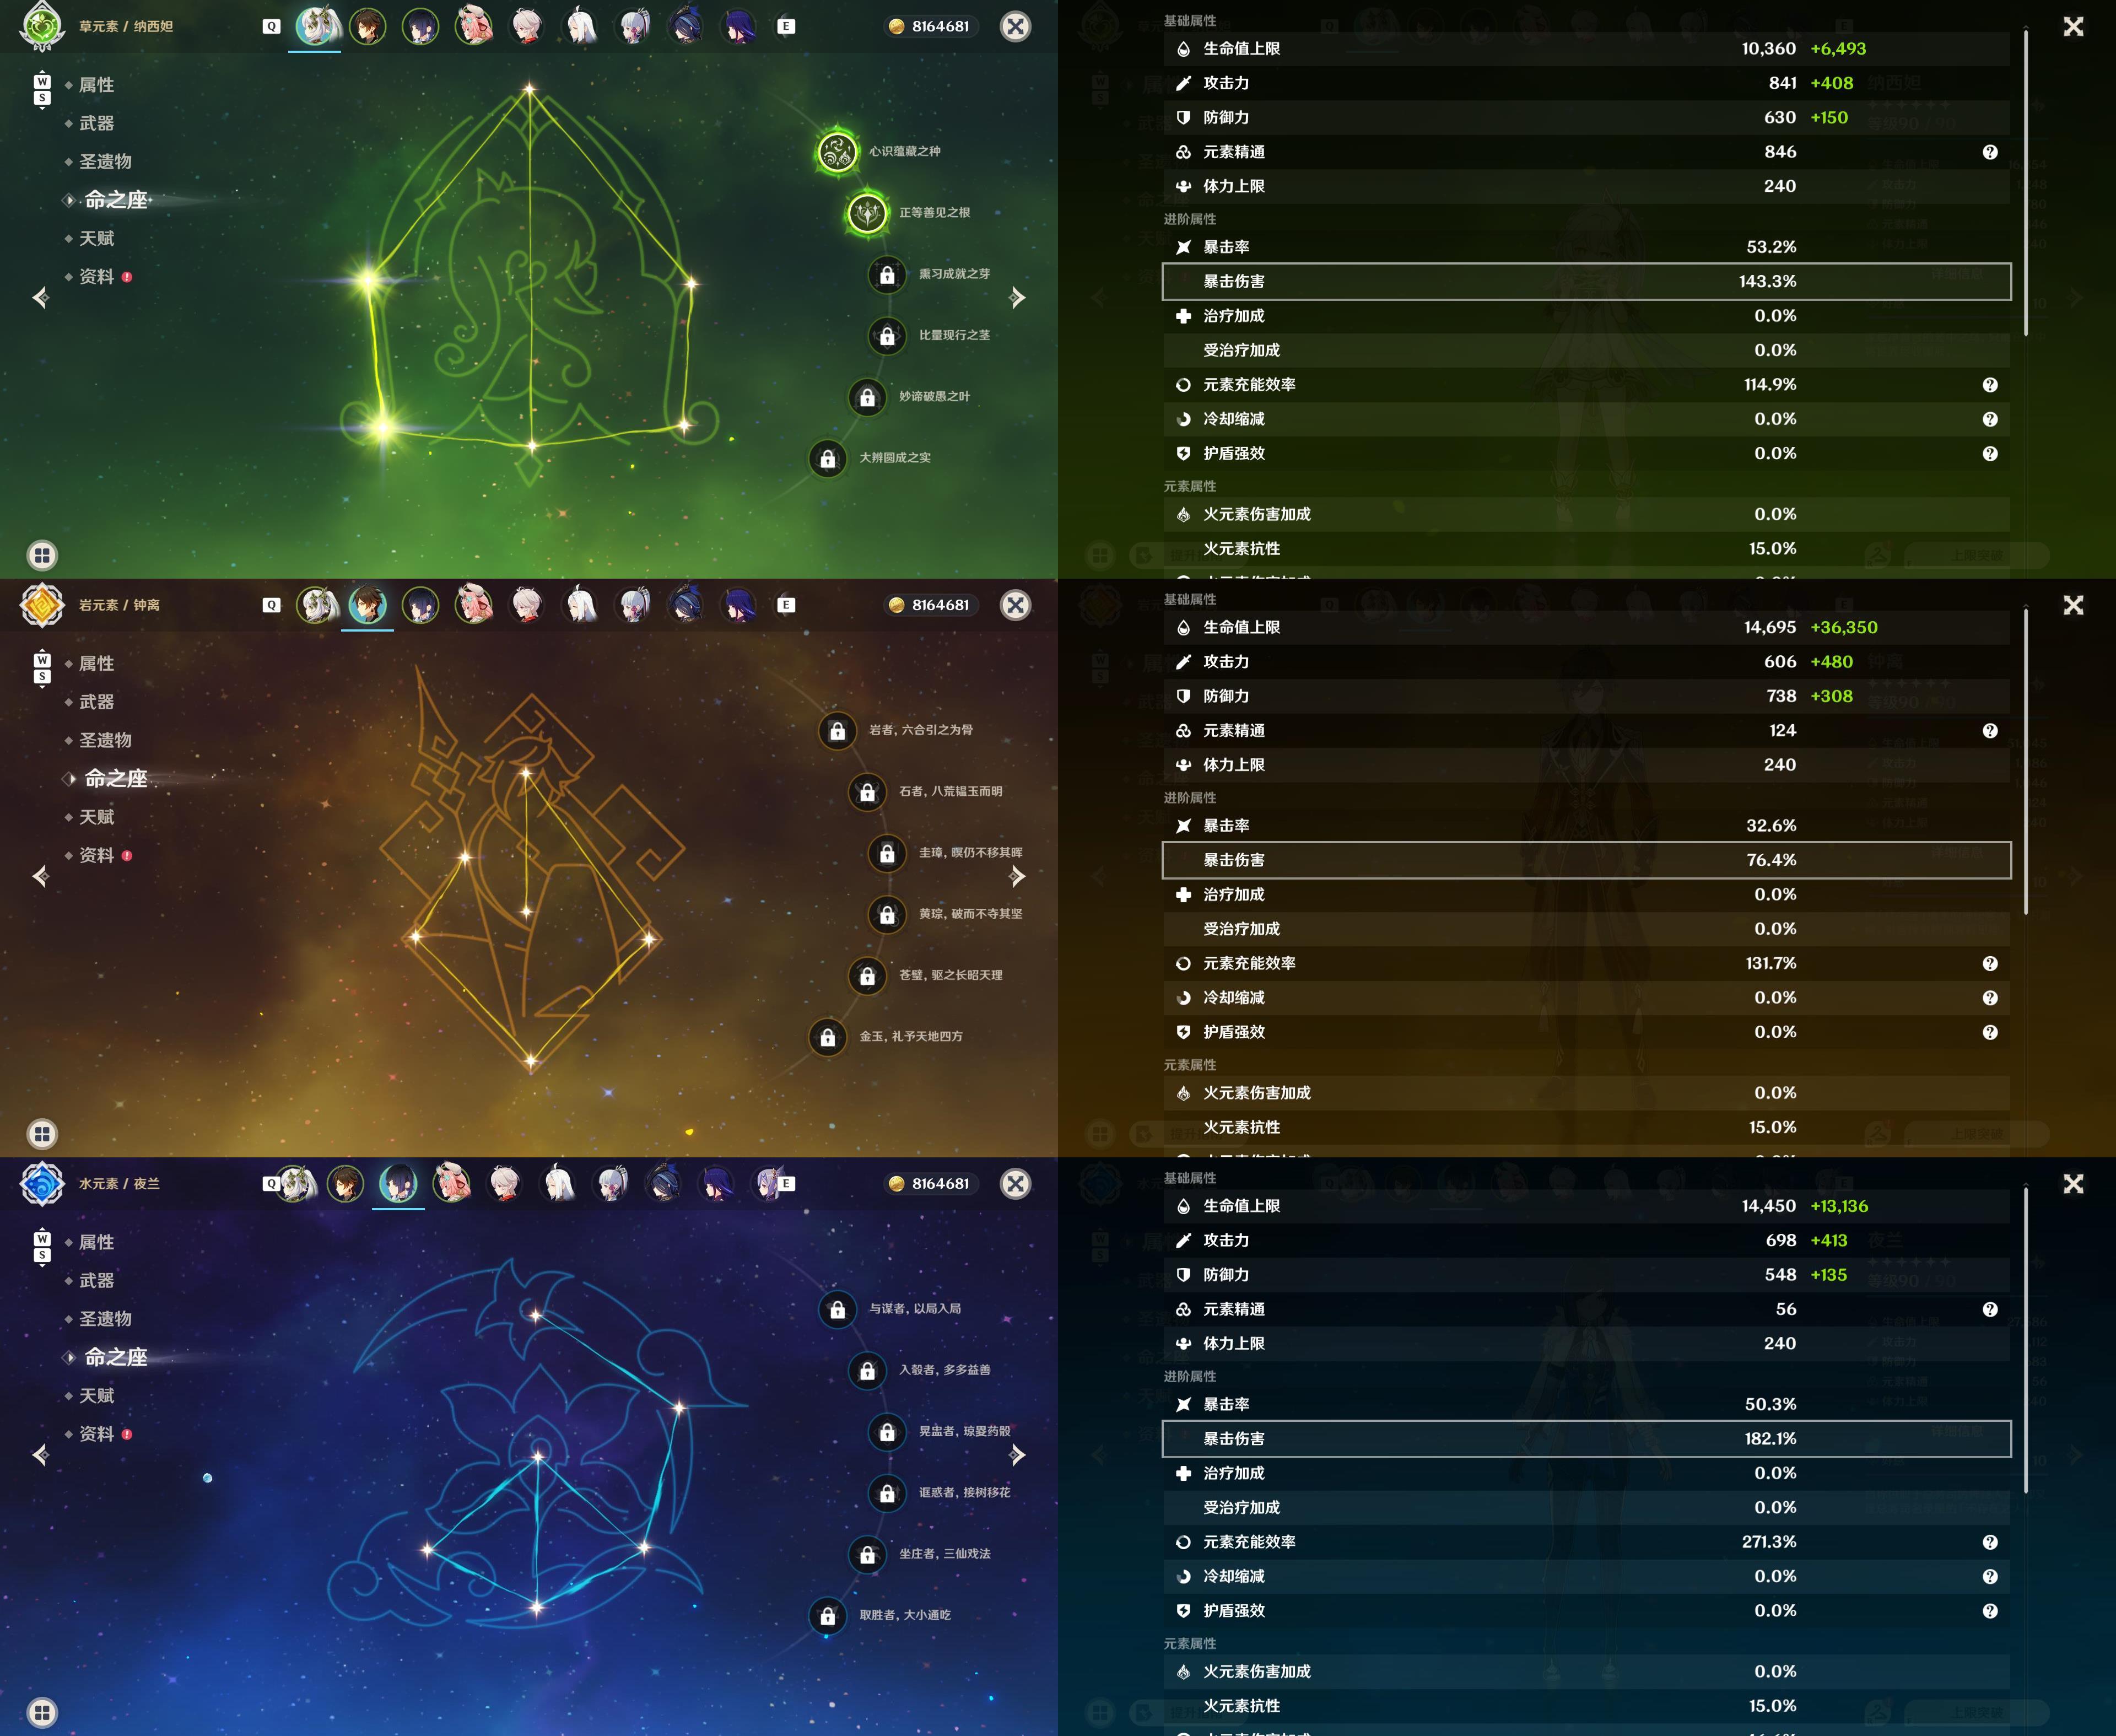Viewport: 2116px width, 1736px height.
Task: Select Yelan's avatar in Zhongli's party bar
Action: pyautogui.click(x=420, y=605)
